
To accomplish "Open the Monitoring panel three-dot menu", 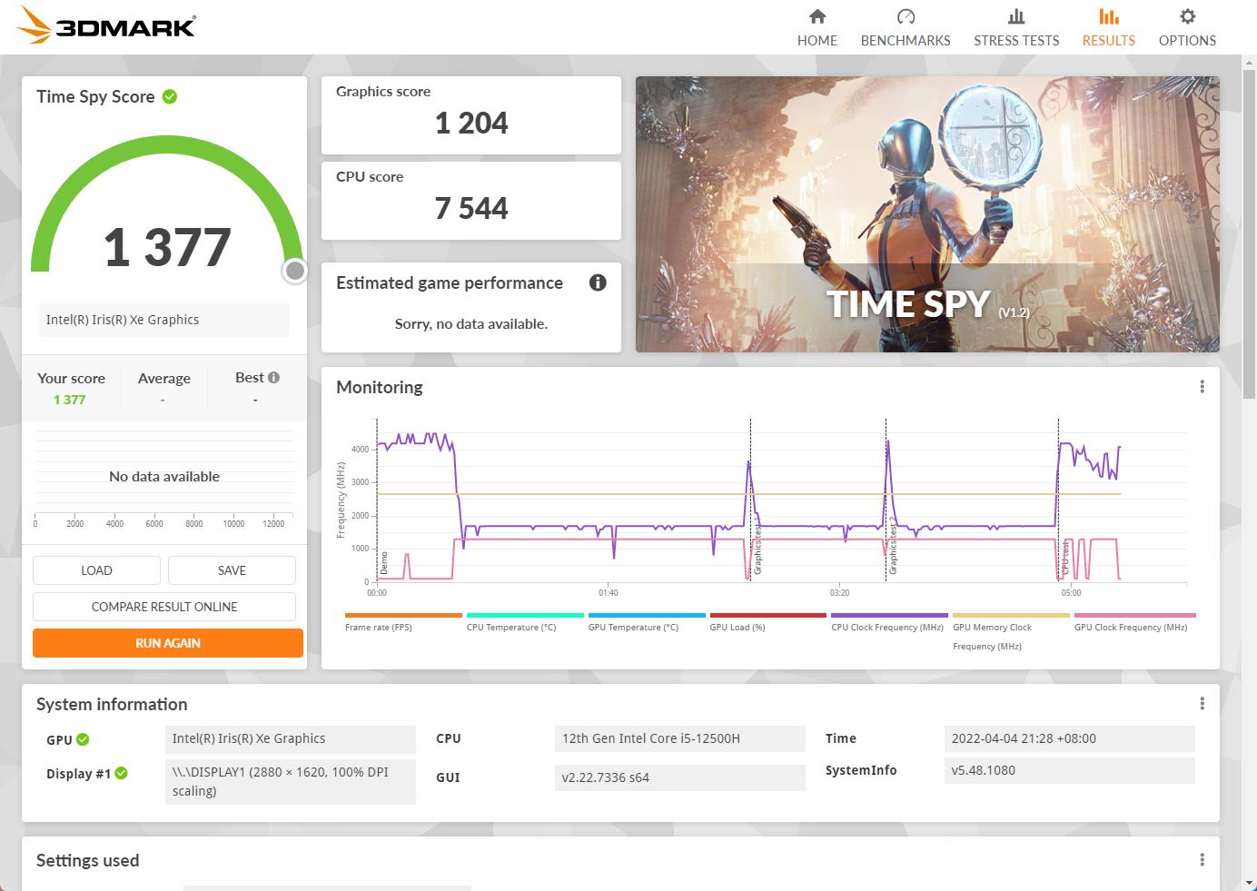I will (1202, 387).
